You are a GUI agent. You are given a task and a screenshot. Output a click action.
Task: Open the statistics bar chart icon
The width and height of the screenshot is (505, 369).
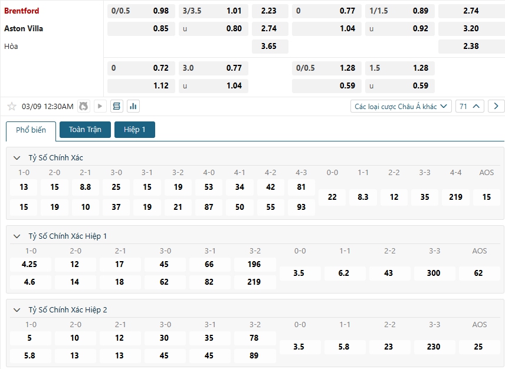133,107
